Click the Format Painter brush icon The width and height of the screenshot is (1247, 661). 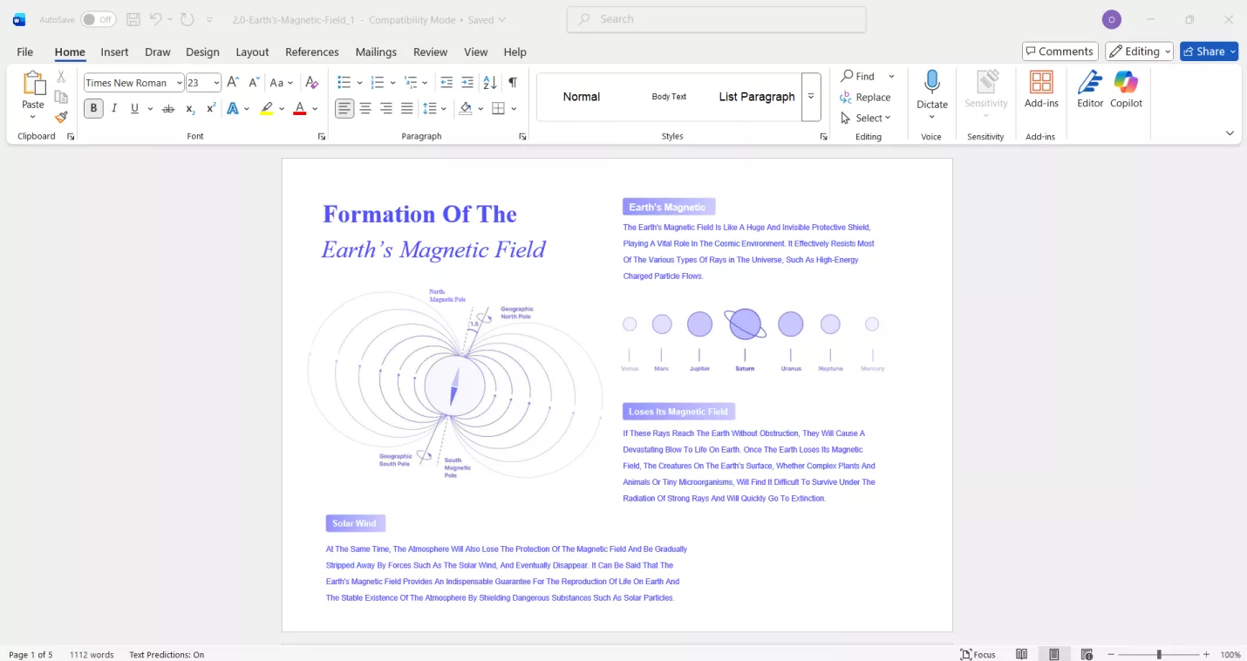click(x=61, y=118)
